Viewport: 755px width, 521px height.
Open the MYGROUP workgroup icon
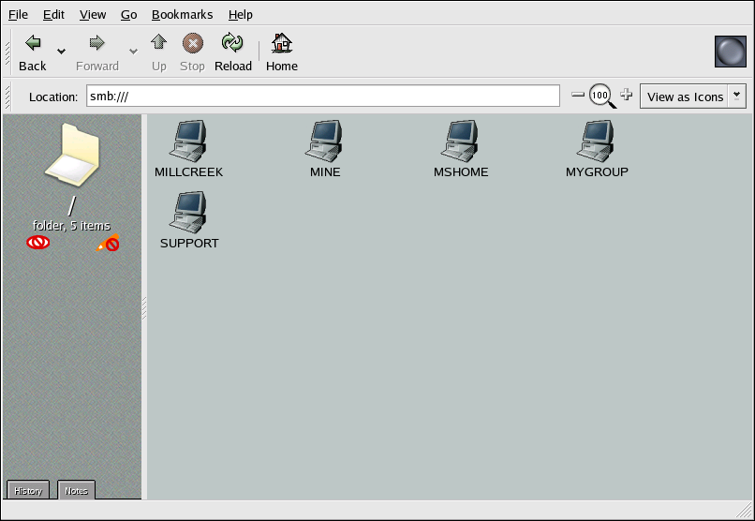[x=597, y=142]
